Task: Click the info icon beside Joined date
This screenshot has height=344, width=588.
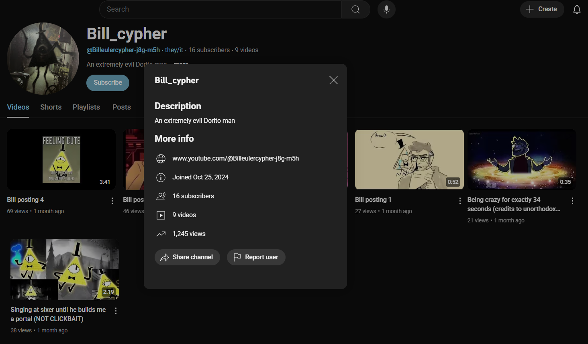Action: point(161,177)
